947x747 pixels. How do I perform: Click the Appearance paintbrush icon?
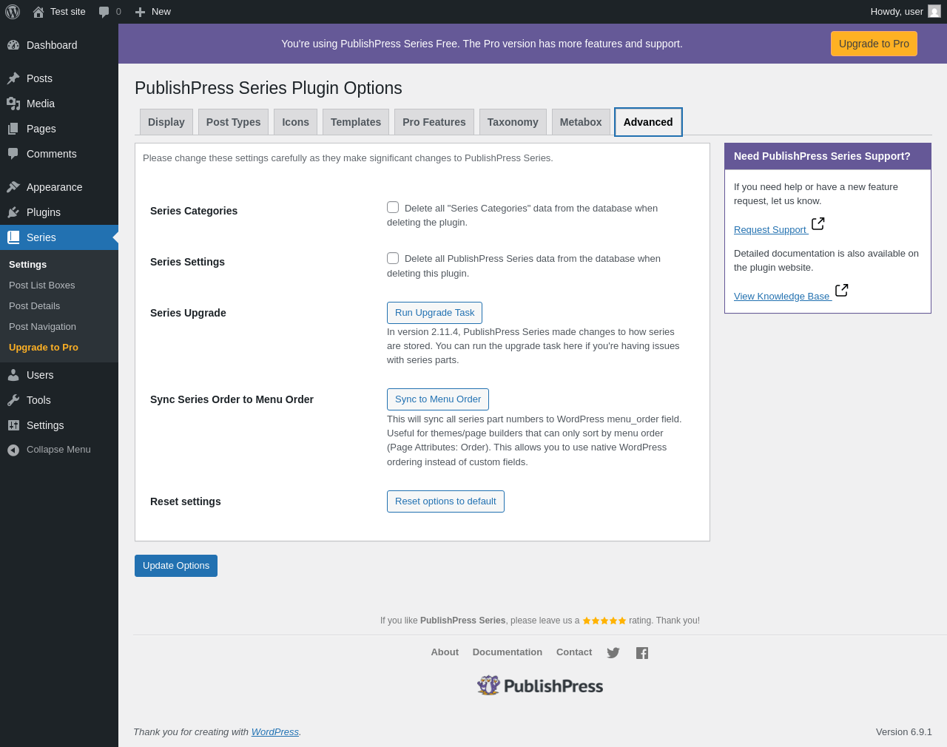pyautogui.click(x=13, y=187)
